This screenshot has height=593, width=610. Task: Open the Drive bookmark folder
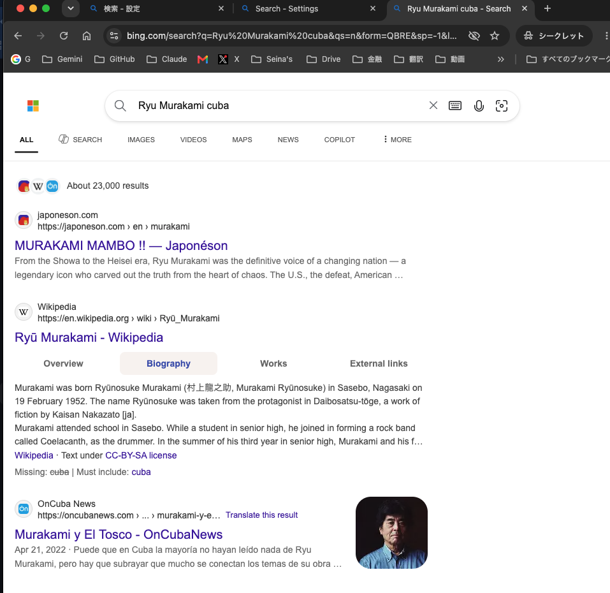point(324,59)
